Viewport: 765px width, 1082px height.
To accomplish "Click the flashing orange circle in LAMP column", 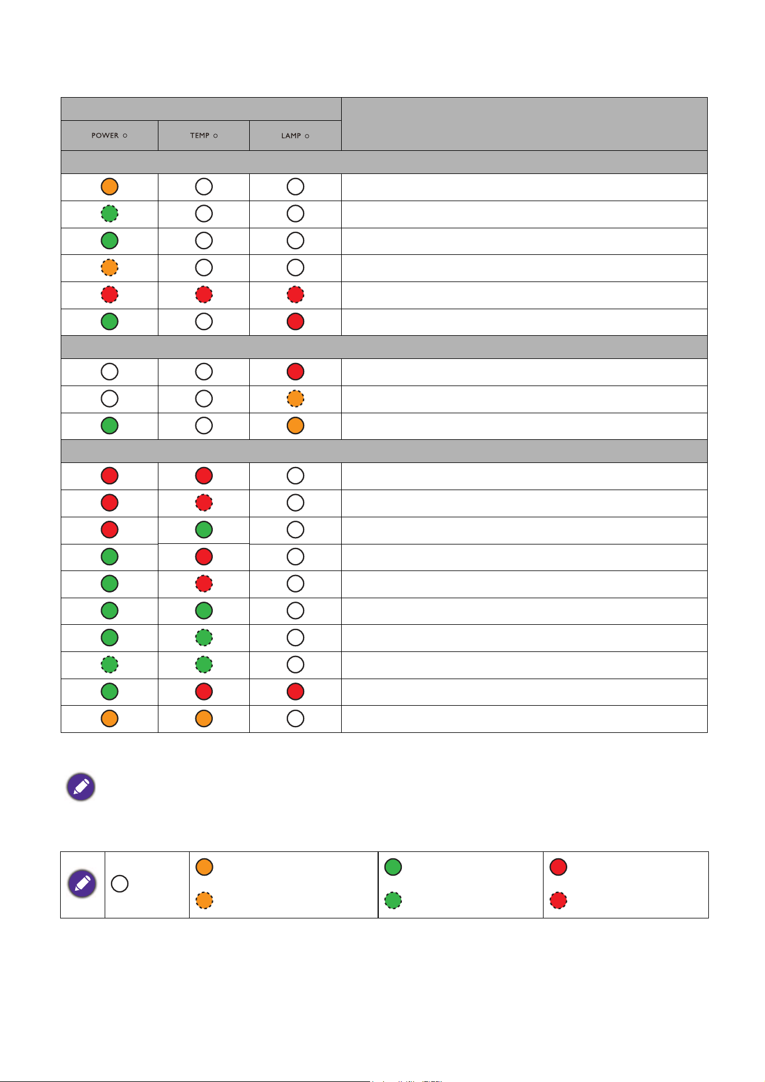I will click(295, 398).
